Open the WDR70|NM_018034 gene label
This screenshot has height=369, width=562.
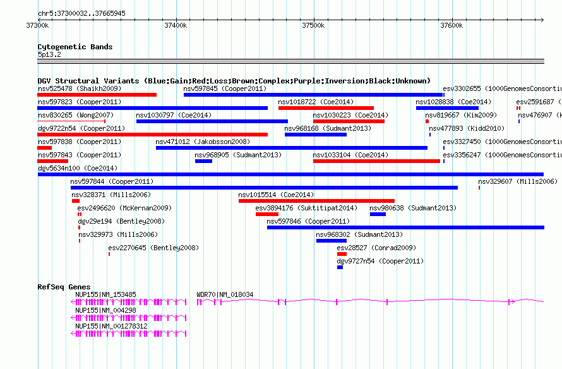(x=225, y=294)
